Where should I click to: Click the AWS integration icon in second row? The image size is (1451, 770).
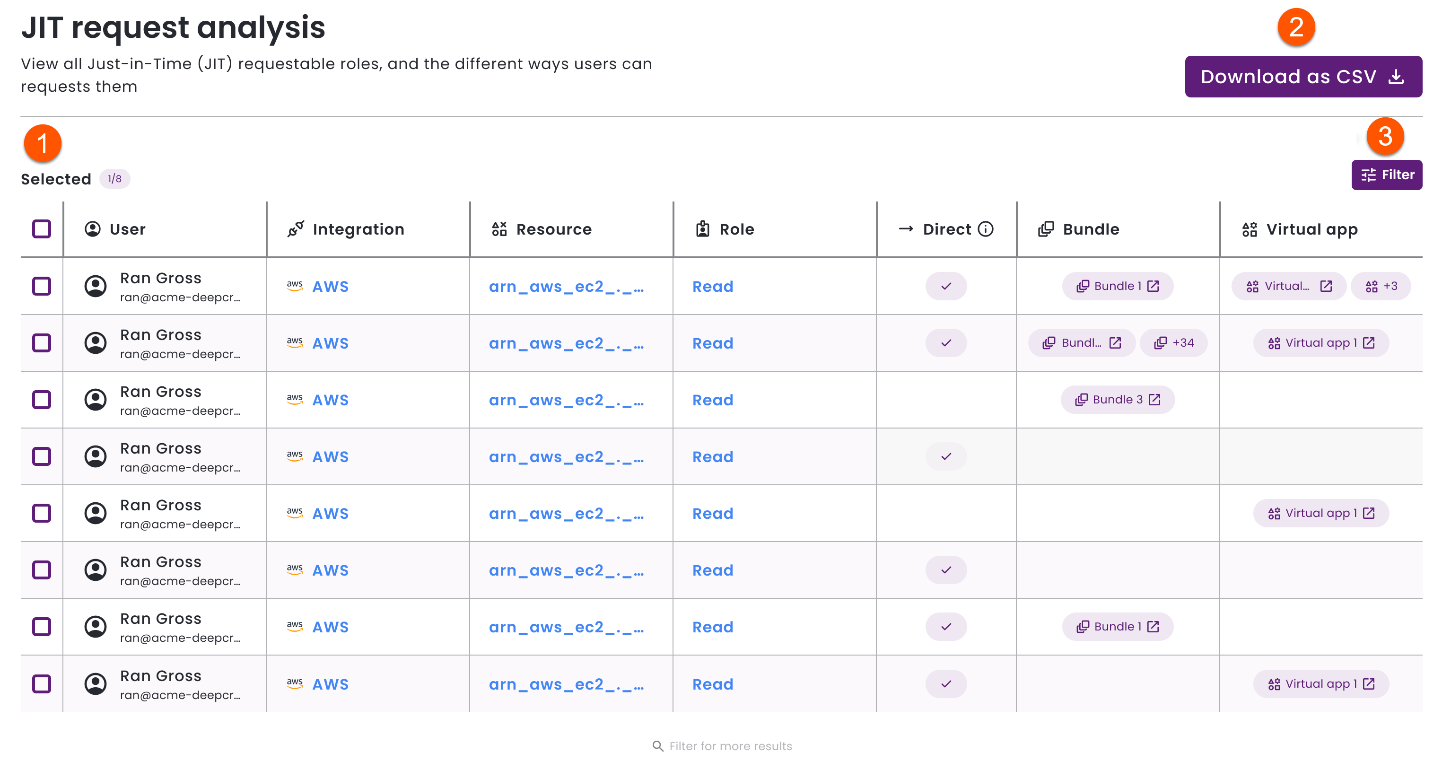[295, 342]
